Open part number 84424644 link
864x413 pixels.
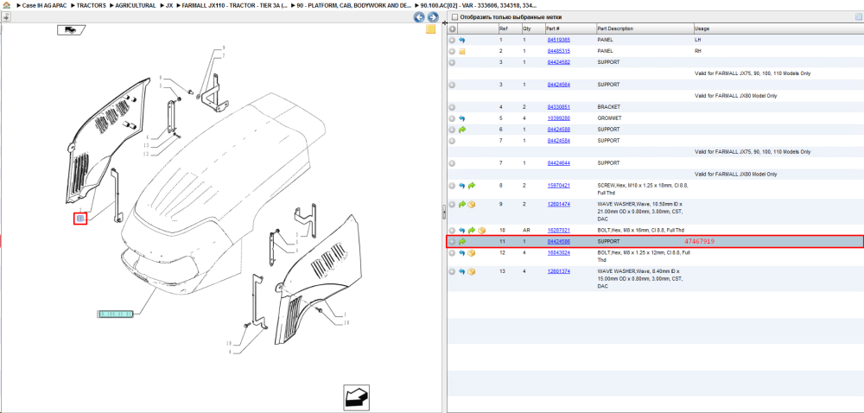pos(558,163)
